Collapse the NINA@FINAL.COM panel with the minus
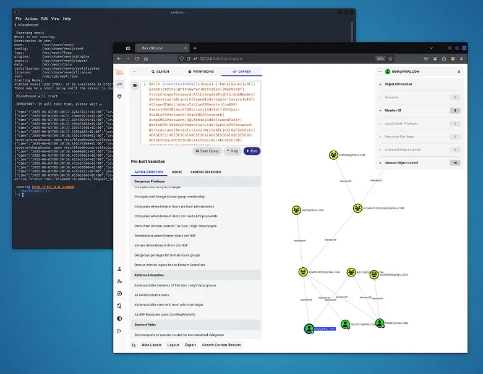Viewport: 483px width, 374px height. [380, 72]
